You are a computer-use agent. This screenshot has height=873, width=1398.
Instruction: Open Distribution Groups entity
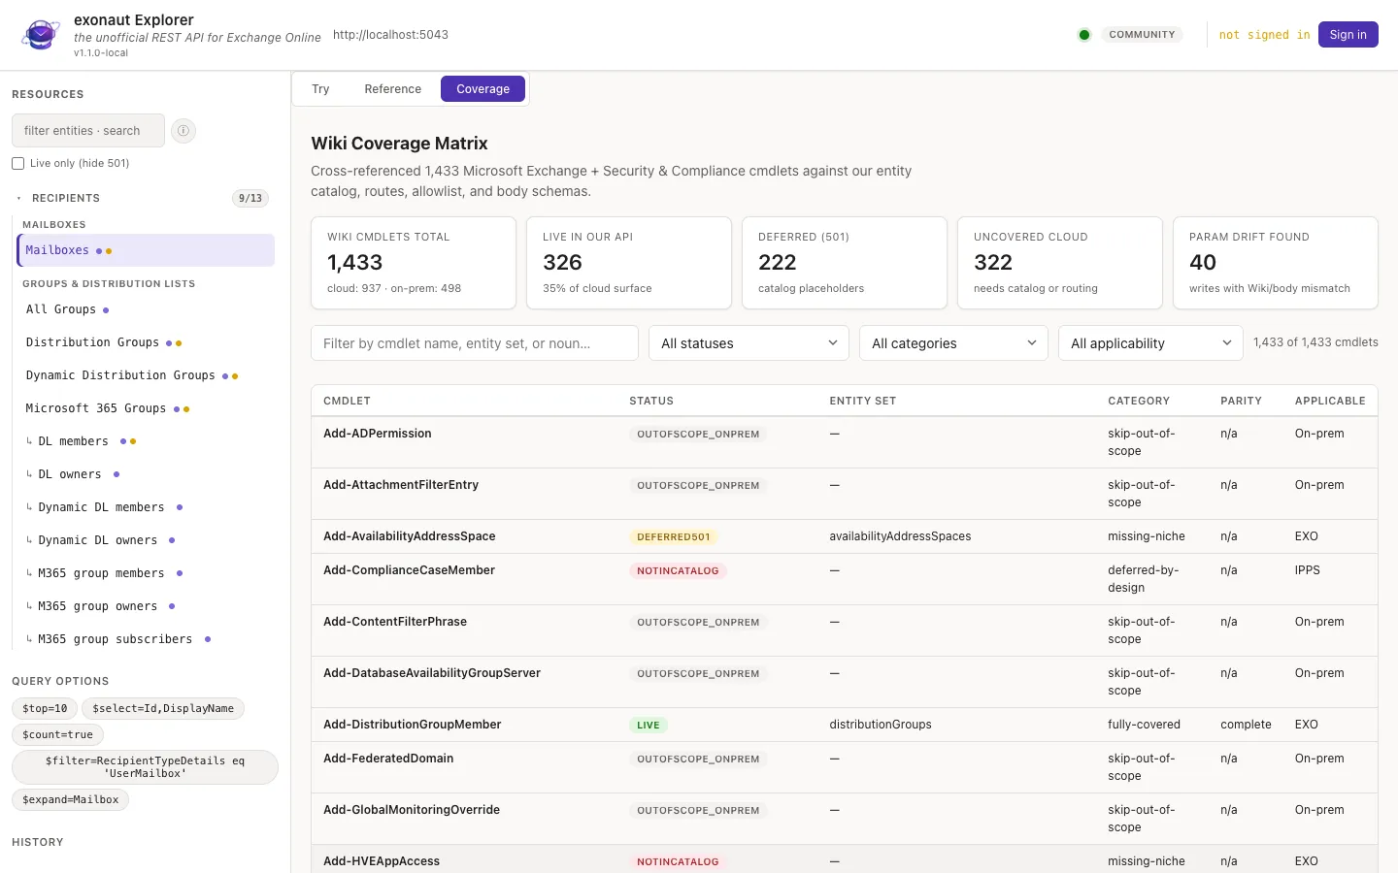click(146, 342)
